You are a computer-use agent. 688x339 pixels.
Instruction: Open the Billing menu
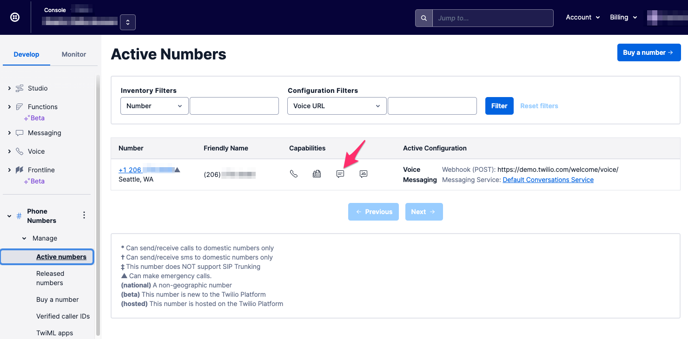point(623,17)
